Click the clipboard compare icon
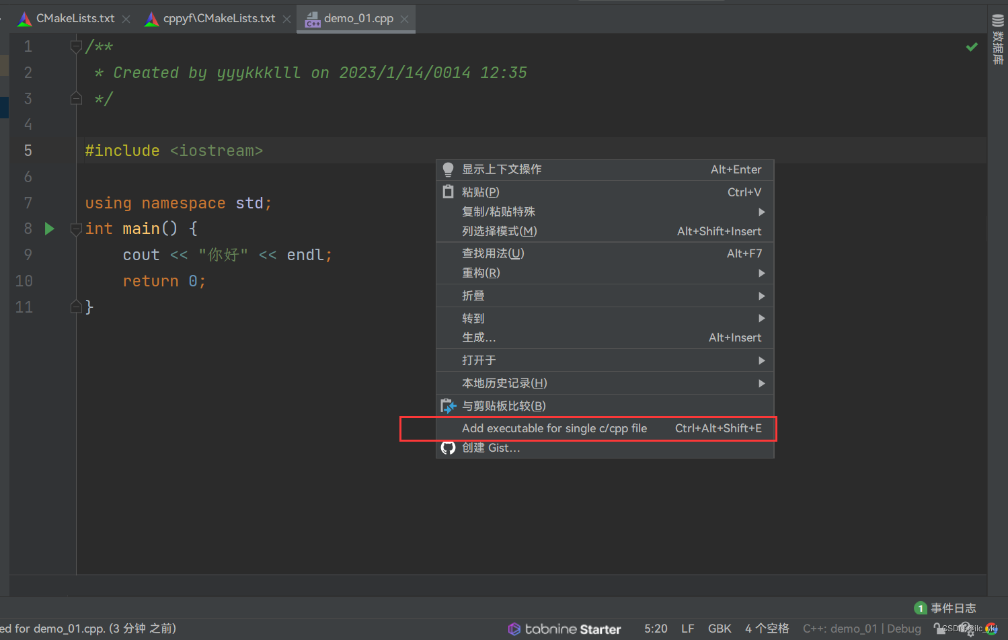Viewport: 1008px width, 640px height. point(448,405)
